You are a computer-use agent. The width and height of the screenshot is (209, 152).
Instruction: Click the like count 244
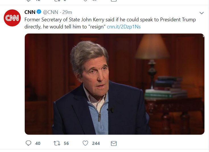click(x=96, y=143)
